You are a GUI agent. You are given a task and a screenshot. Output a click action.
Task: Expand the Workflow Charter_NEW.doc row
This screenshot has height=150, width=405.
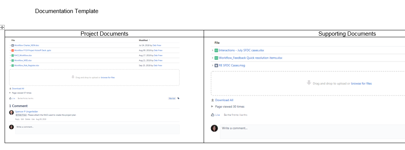pyautogui.click(x=10, y=46)
